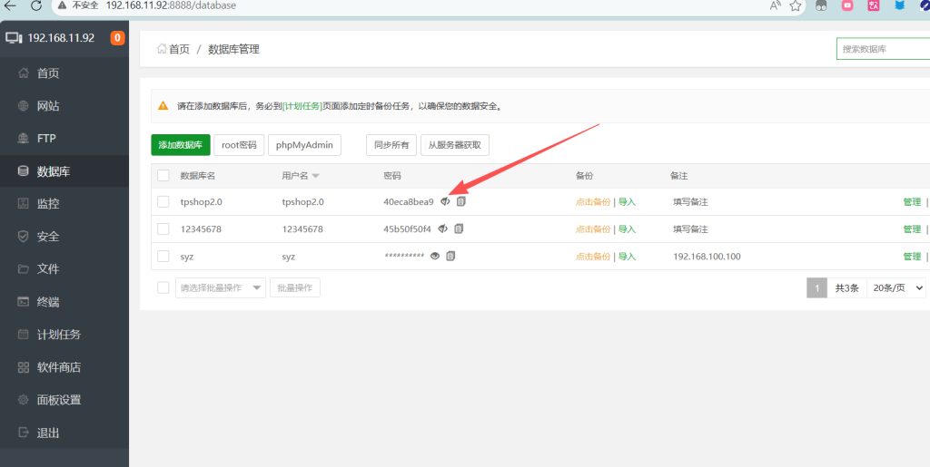The image size is (930, 467).
Task: Select all databases via header checkbox
Action: [x=163, y=175]
